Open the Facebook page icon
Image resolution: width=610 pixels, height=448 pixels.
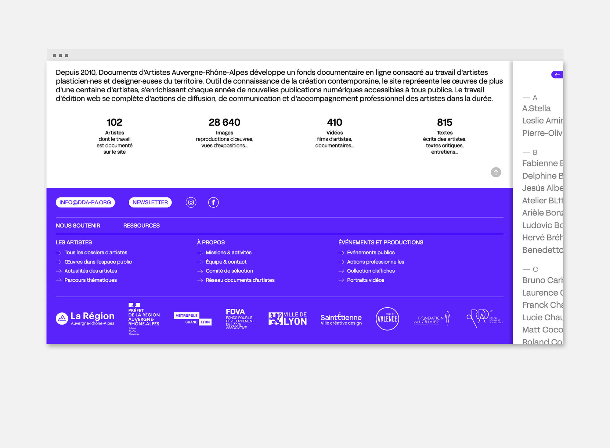[214, 202]
